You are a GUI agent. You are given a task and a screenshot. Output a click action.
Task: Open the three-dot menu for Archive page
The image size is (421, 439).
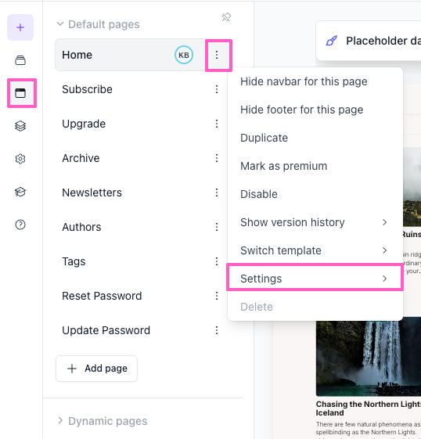coord(217,158)
